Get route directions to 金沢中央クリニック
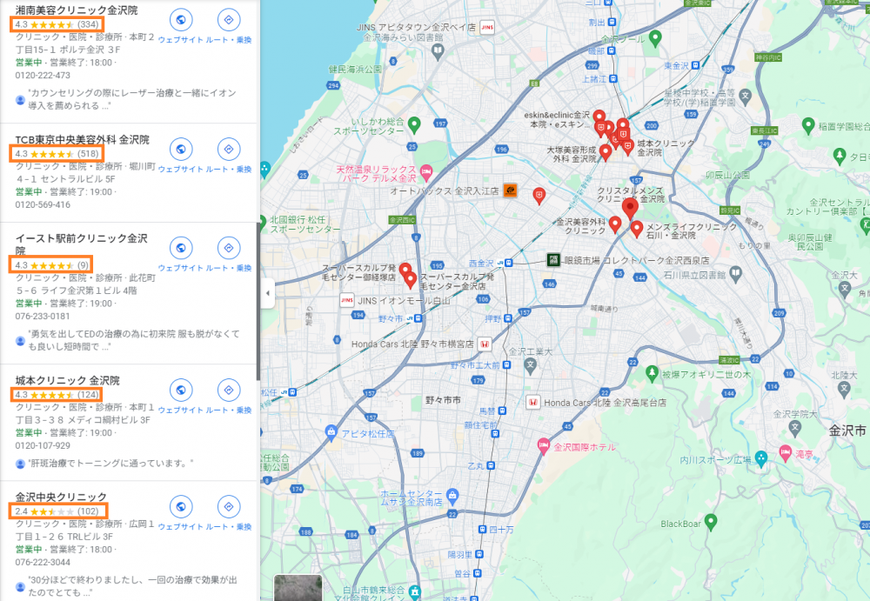The image size is (870, 601). [229, 507]
